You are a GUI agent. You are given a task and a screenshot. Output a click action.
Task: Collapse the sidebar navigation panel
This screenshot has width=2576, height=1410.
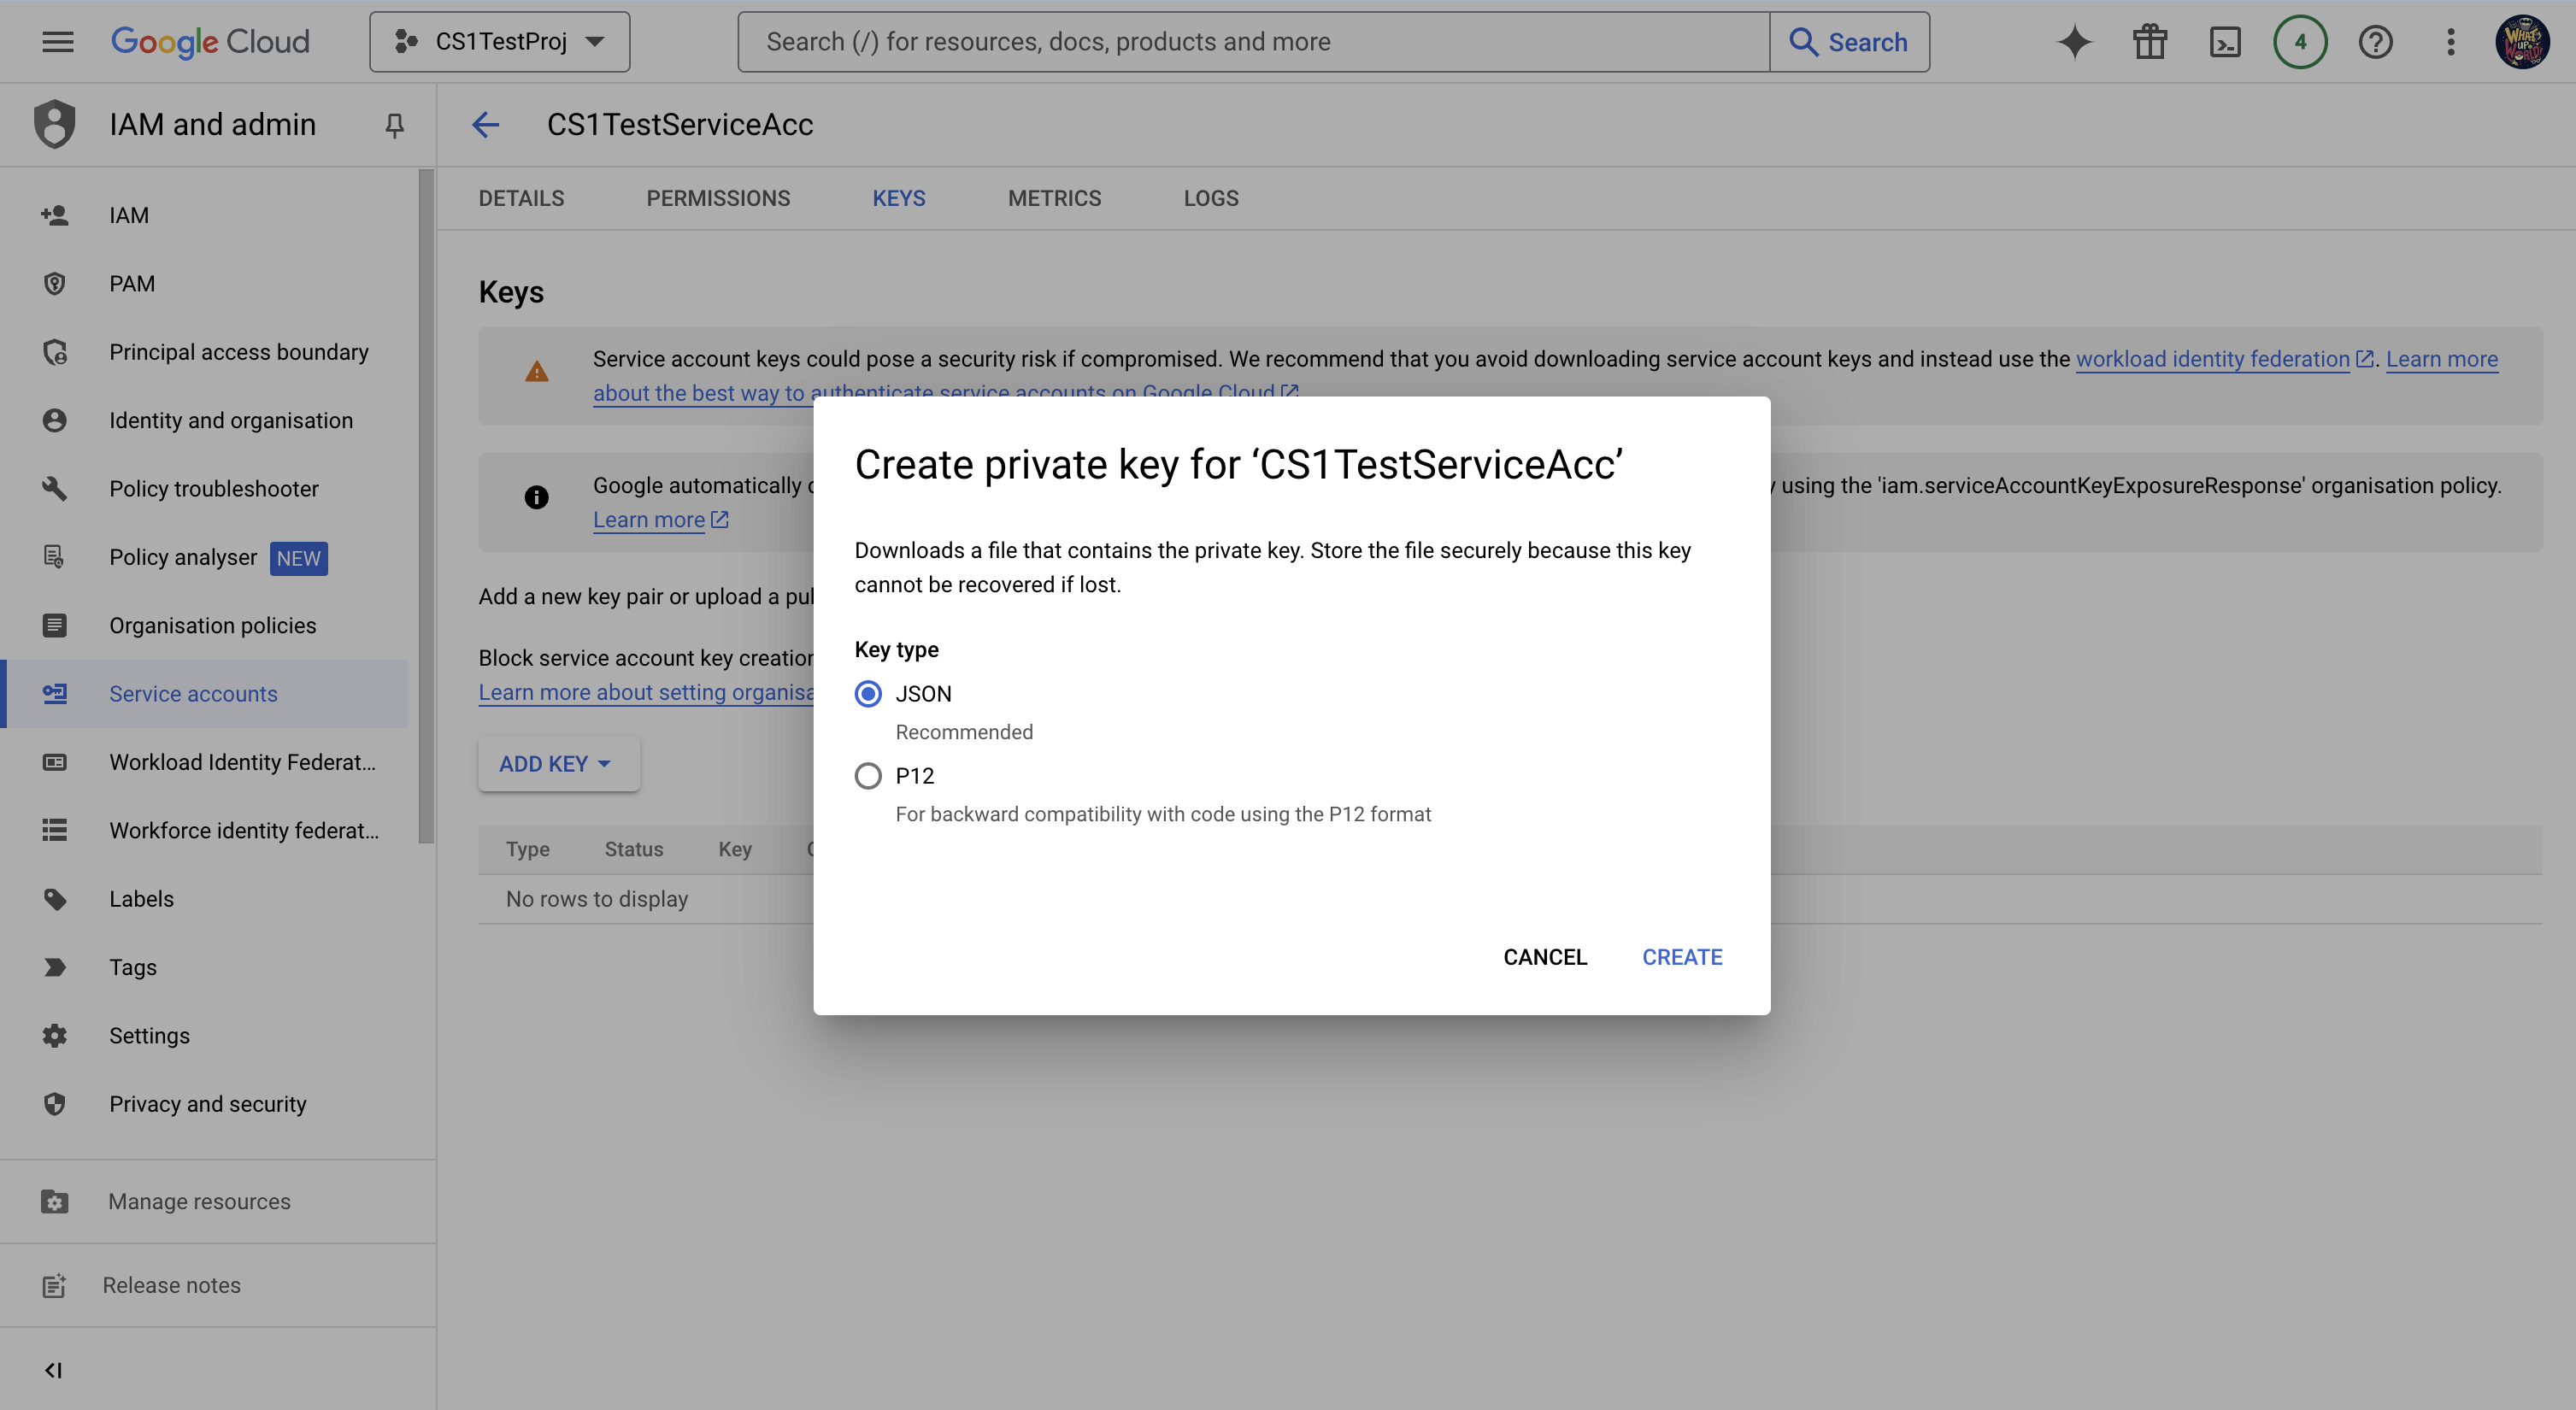coord(54,1370)
